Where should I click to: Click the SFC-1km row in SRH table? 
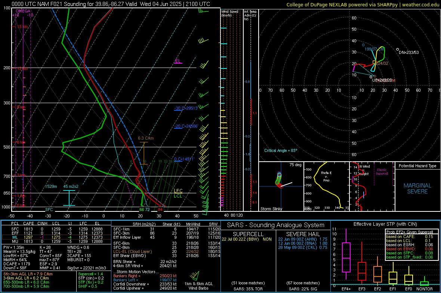tap(167, 229)
